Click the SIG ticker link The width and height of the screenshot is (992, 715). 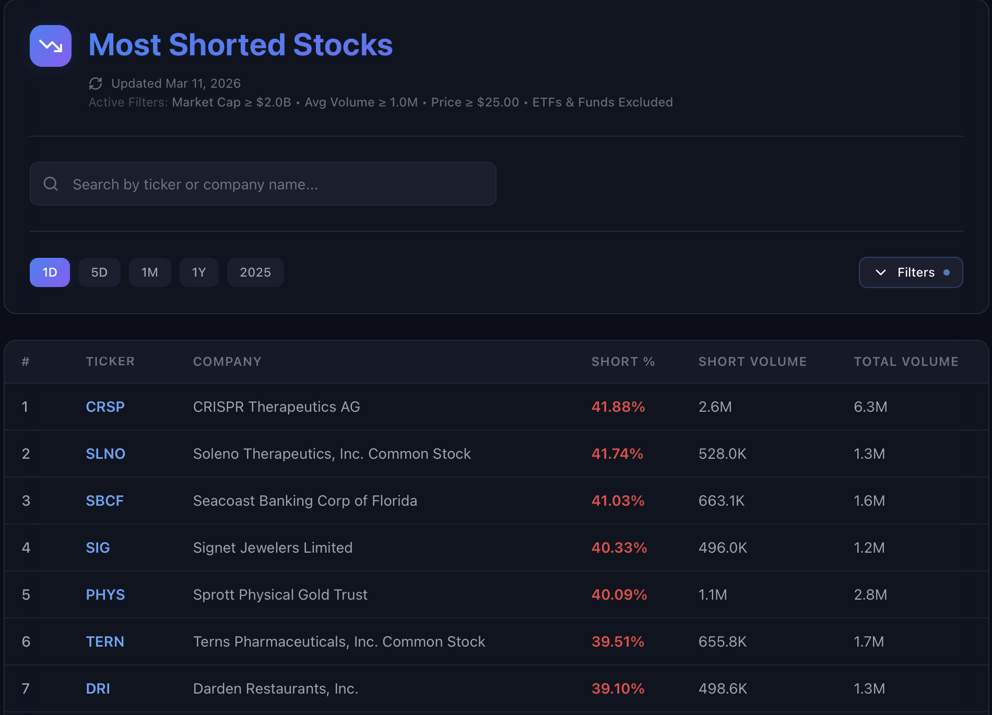(x=98, y=548)
